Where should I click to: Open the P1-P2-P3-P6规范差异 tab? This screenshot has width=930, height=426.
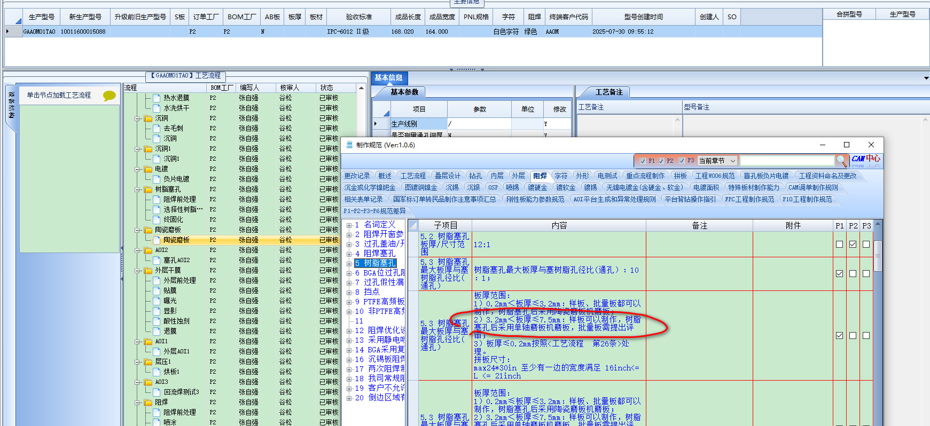[374, 211]
